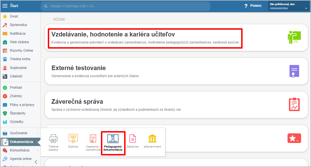Click the red clipboard chart icon for Záverečná správa
The width and height of the screenshot is (311, 167).
point(294,105)
